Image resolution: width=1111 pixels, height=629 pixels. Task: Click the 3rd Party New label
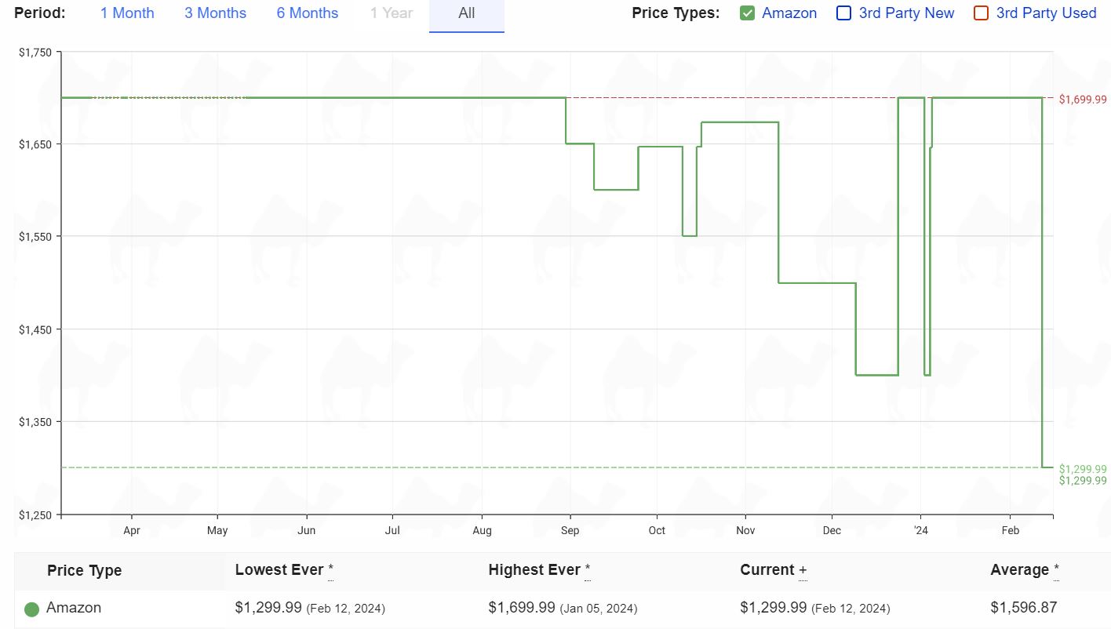click(906, 13)
